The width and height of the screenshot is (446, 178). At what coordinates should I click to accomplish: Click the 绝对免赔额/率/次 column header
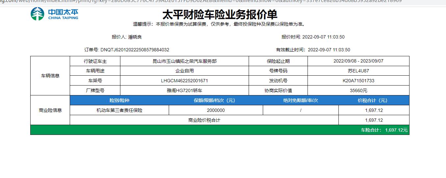click(301, 100)
